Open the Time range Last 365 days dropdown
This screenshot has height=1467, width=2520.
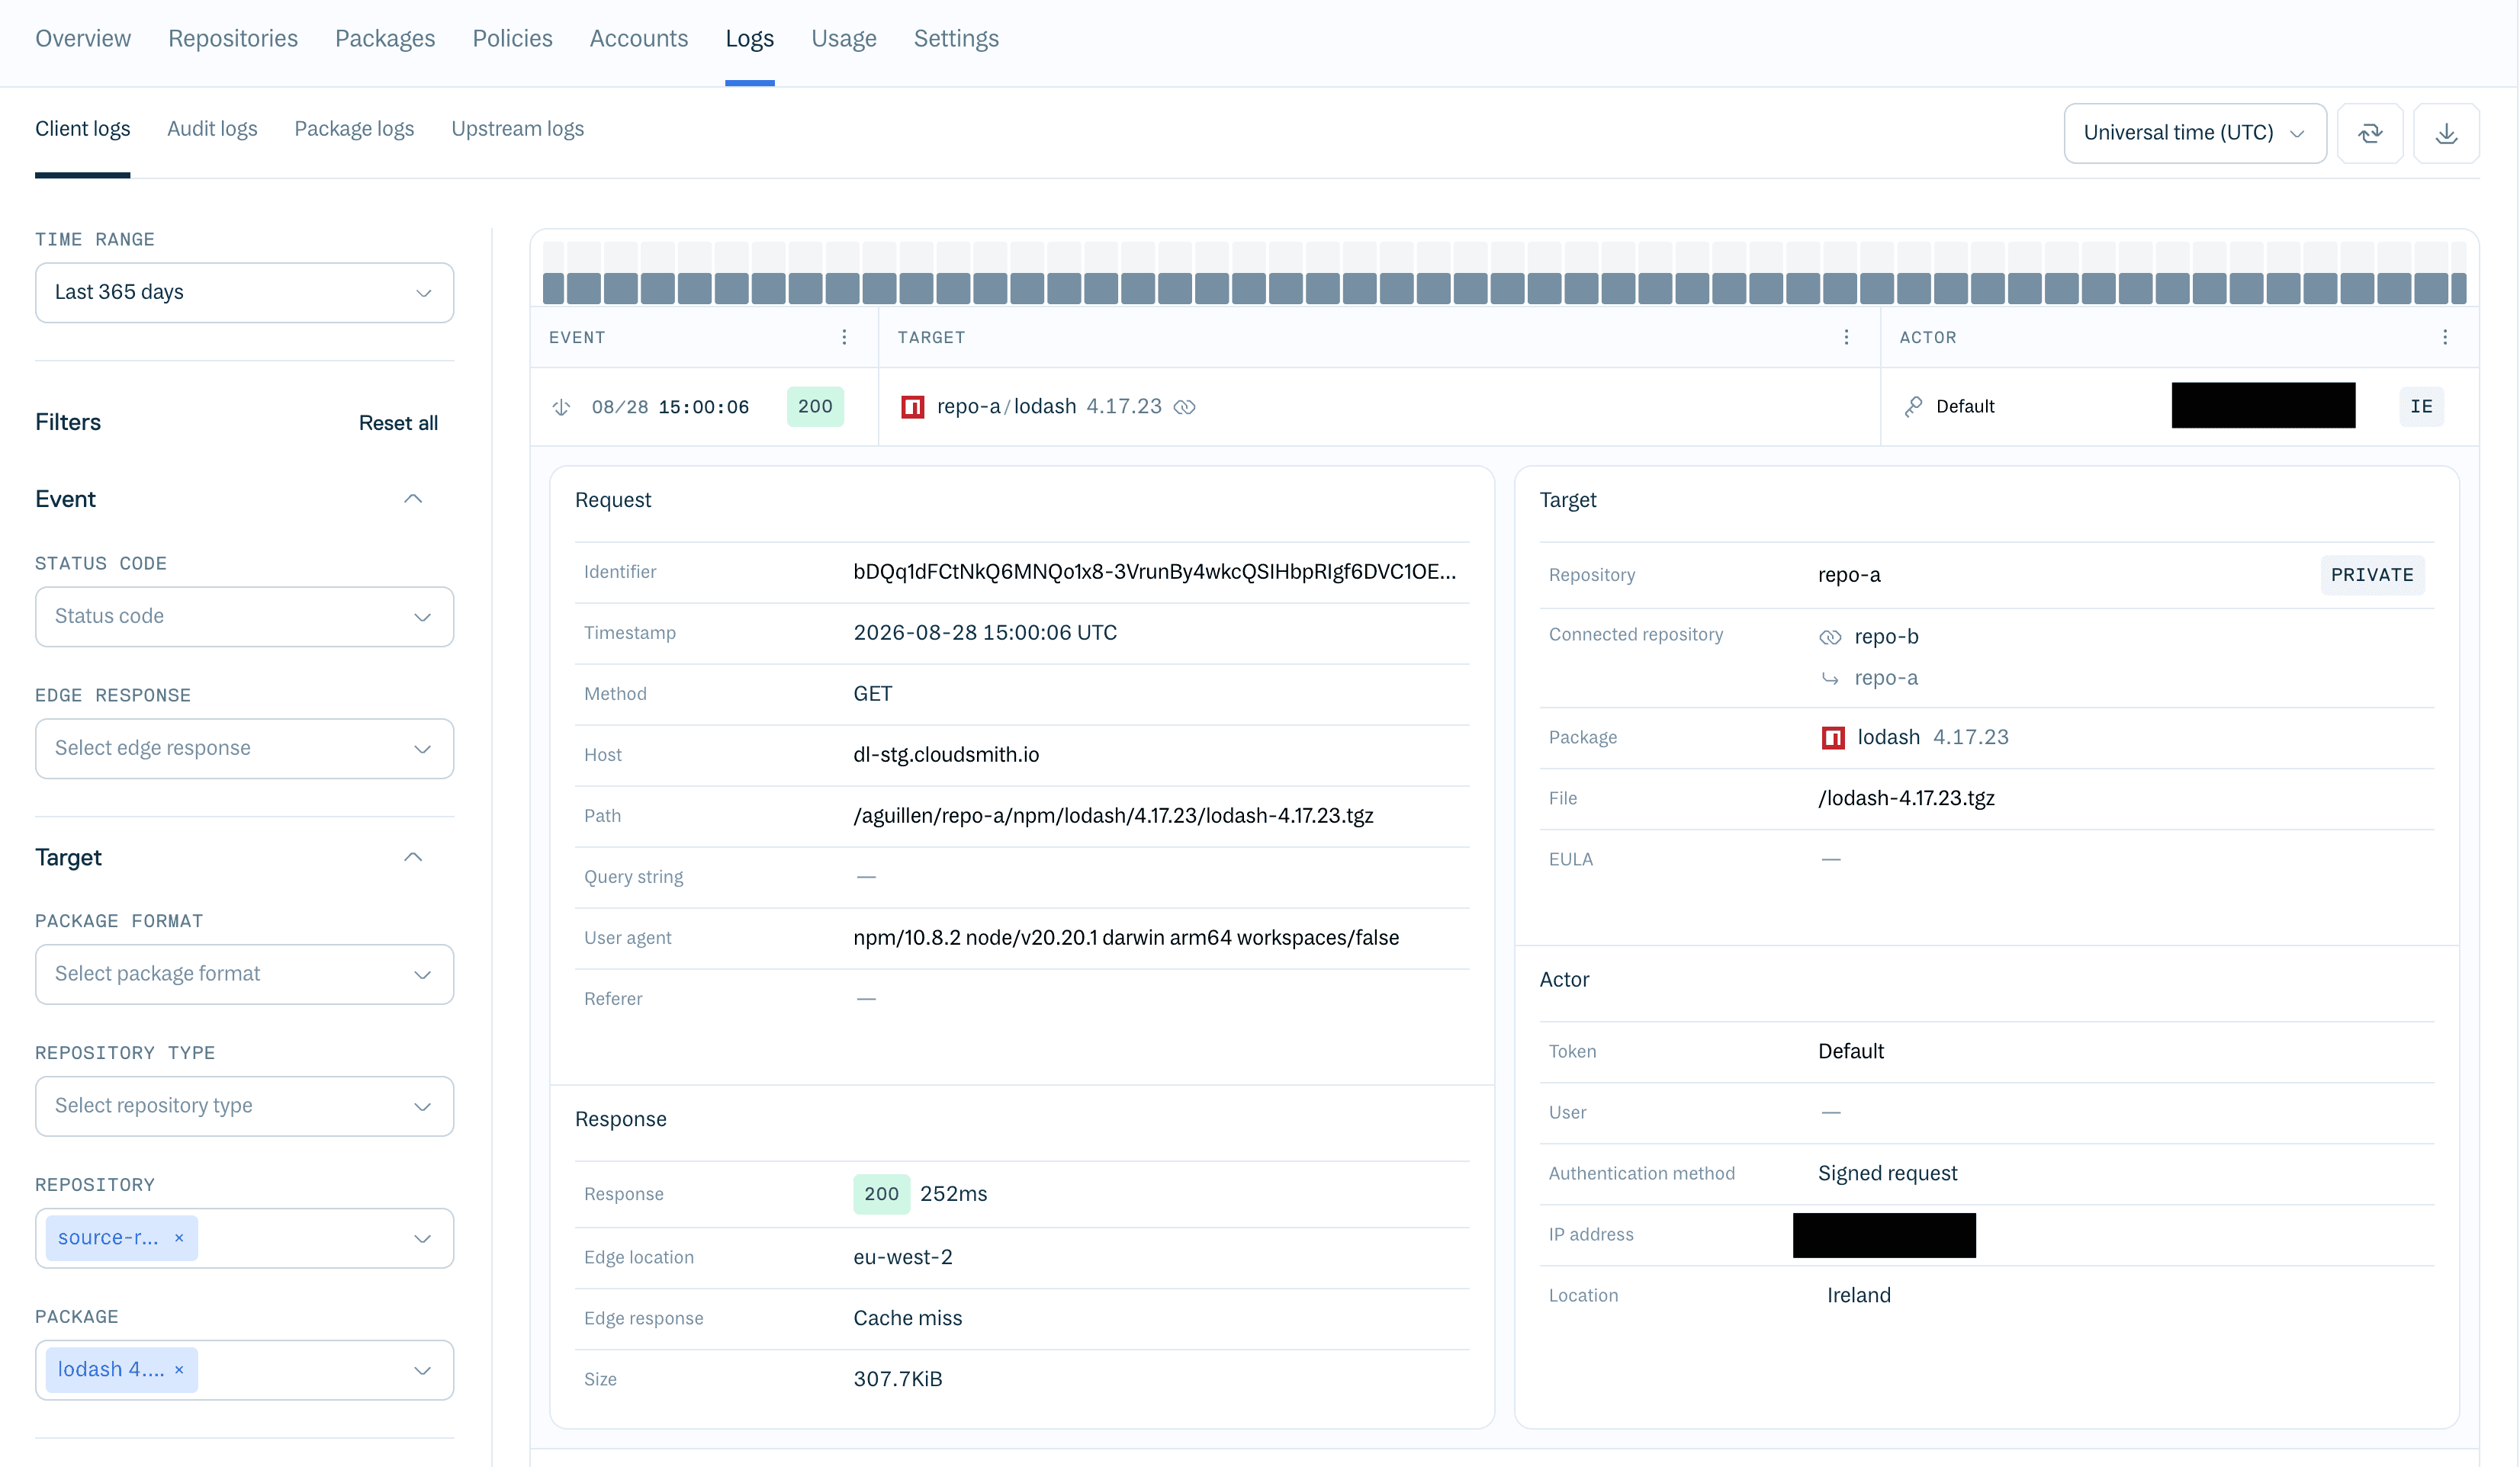point(244,292)
